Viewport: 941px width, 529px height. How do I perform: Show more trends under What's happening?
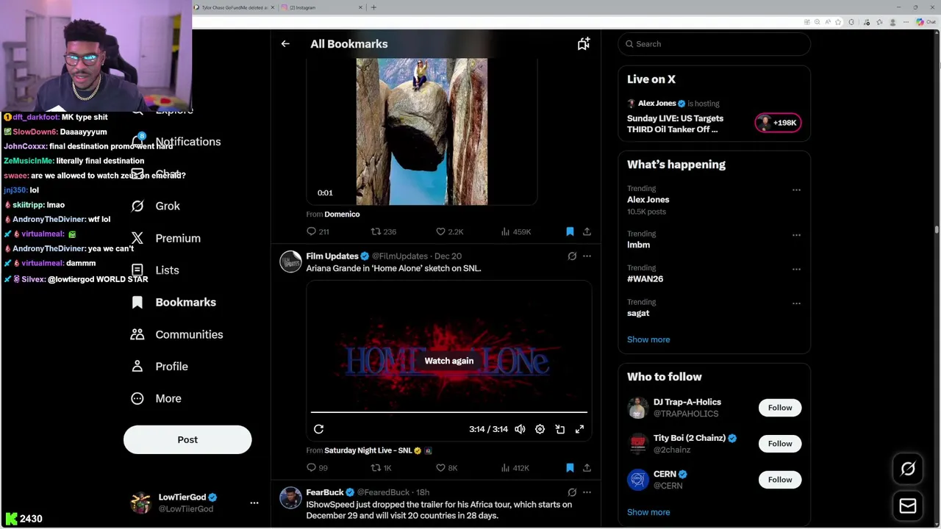pos(648,339)
